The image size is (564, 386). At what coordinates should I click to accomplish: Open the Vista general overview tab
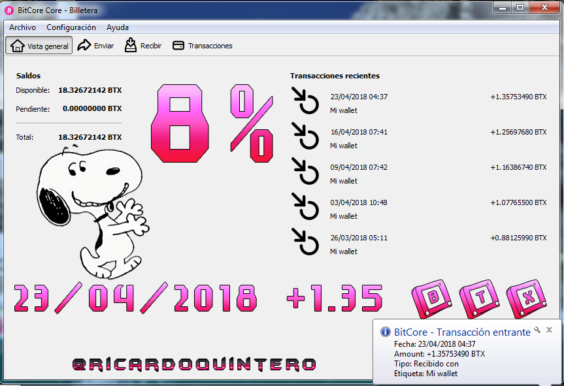[39, 46]
